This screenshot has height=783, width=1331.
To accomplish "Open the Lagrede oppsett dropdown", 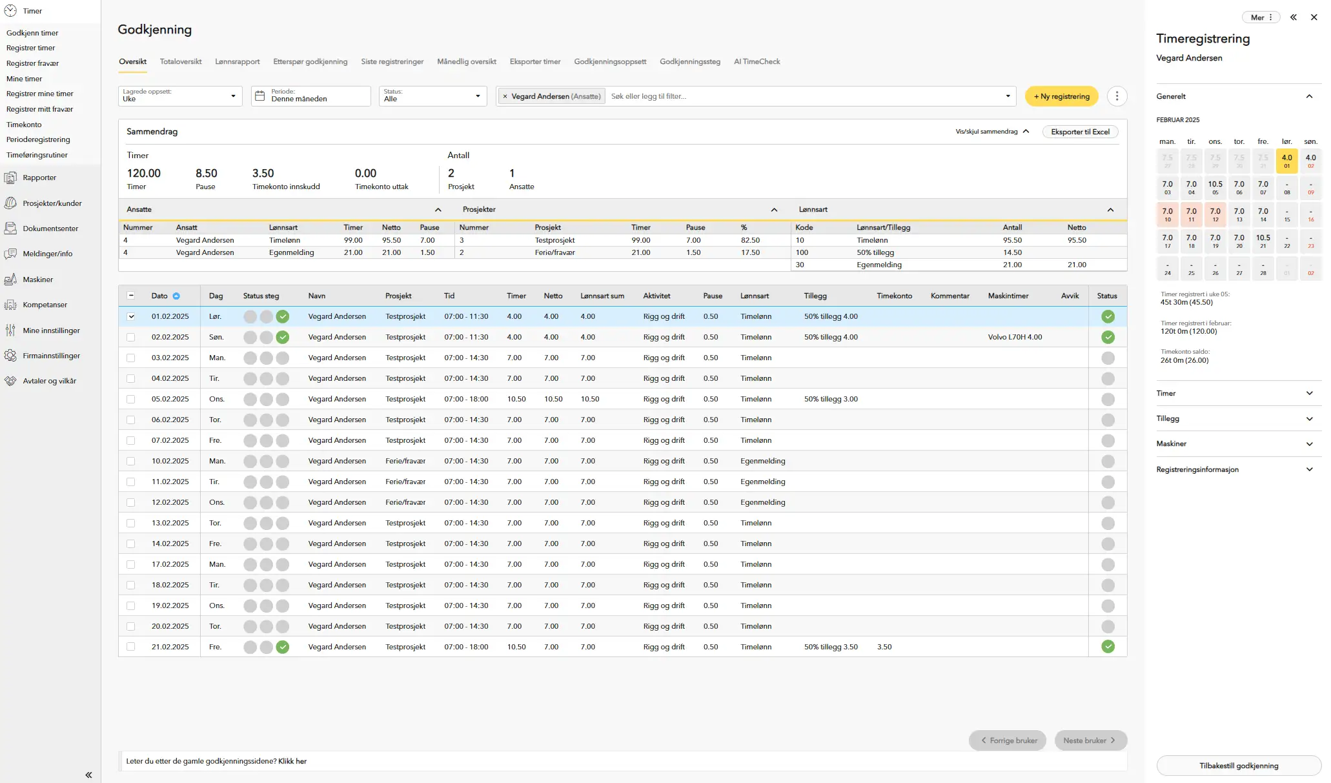I will [180, 96].
